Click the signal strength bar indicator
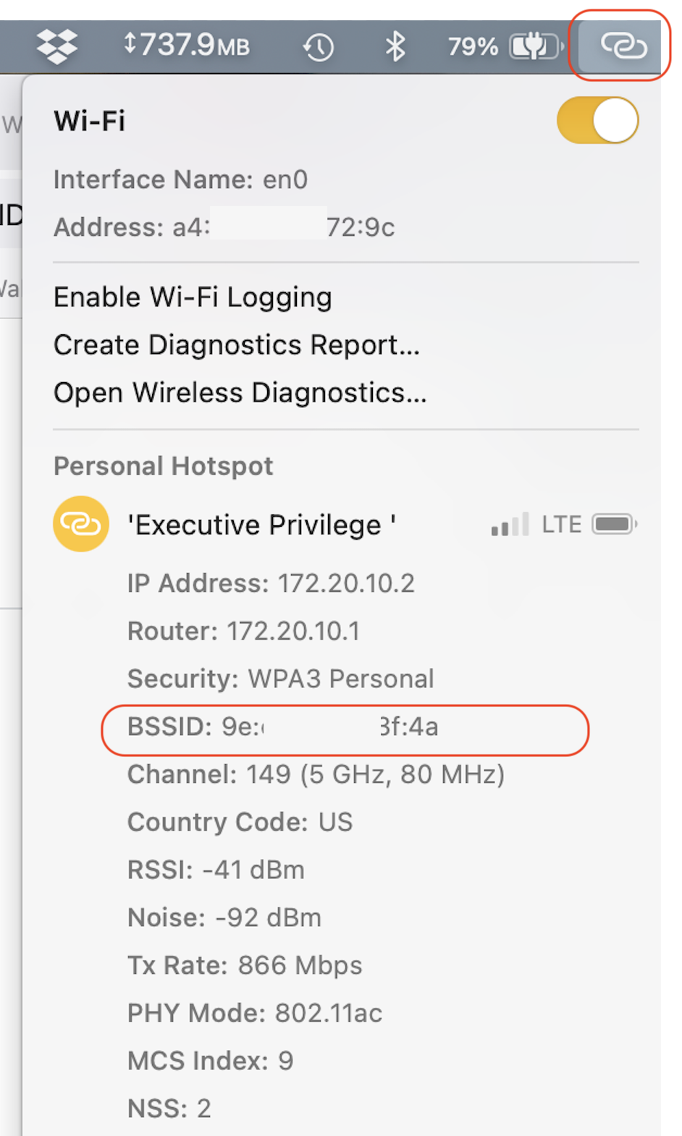 click(509, 524)
